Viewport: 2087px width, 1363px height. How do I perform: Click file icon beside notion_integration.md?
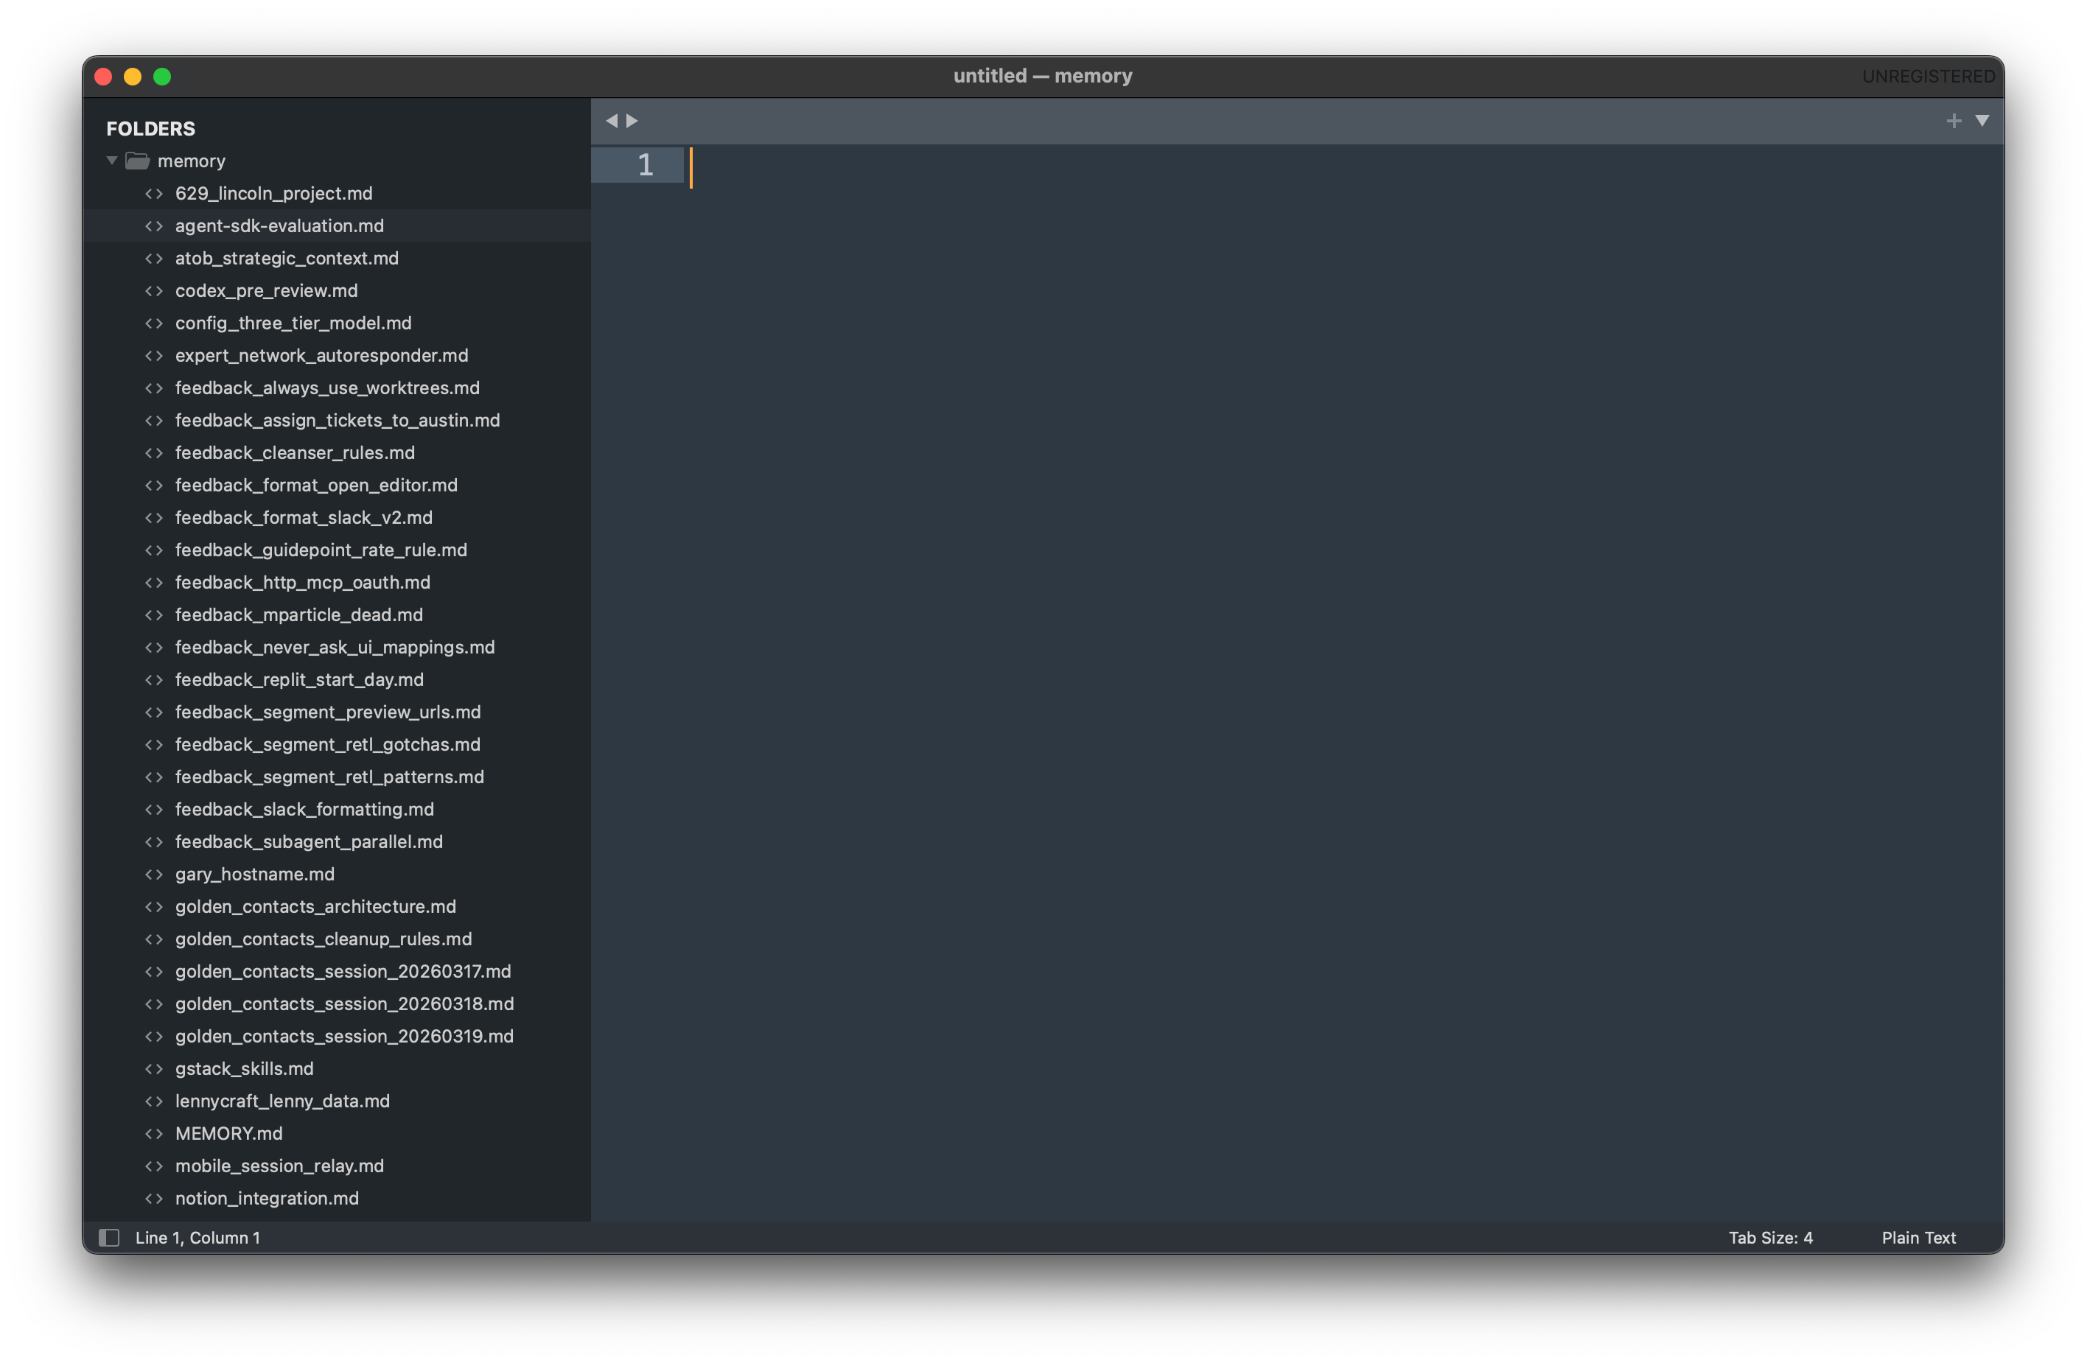point(153,1198)
